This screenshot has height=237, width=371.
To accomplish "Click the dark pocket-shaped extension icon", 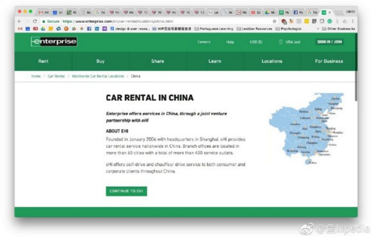I will click(x=314, y=21).
